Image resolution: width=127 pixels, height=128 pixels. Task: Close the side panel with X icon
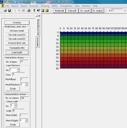click(39, 16)
